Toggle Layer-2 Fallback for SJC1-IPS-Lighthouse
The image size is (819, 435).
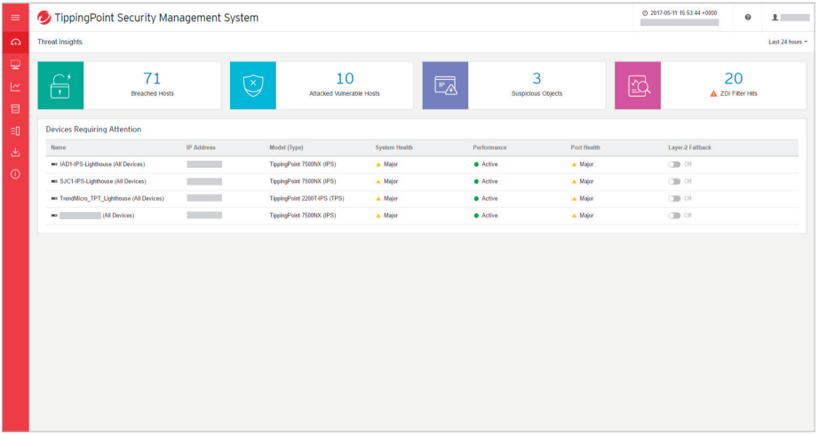point(674,182)
